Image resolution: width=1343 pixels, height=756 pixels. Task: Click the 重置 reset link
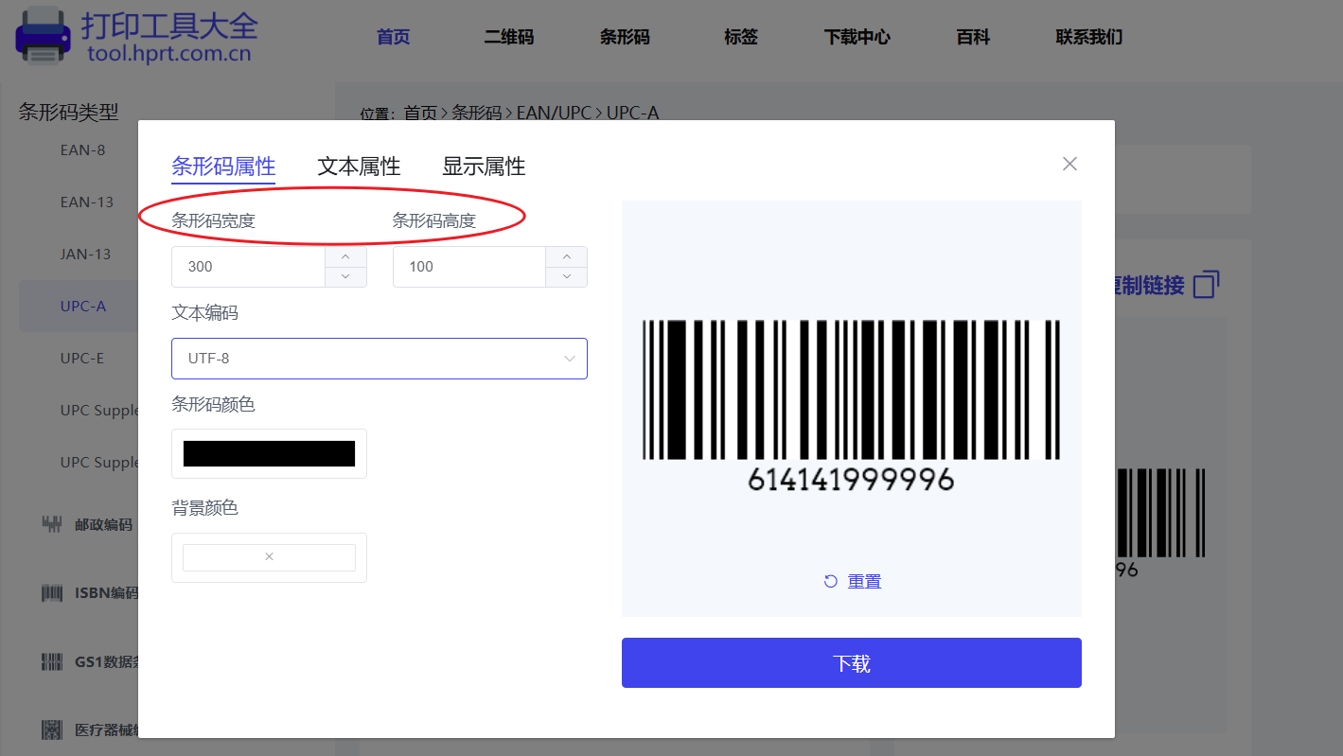click(x=864, y=581)
